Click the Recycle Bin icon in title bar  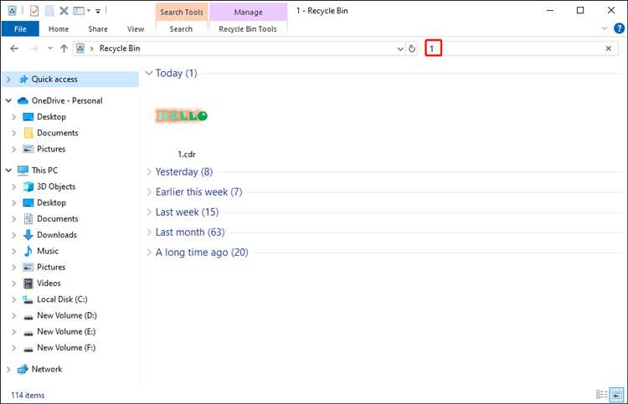pyautogui.click(x=12, y=11)
